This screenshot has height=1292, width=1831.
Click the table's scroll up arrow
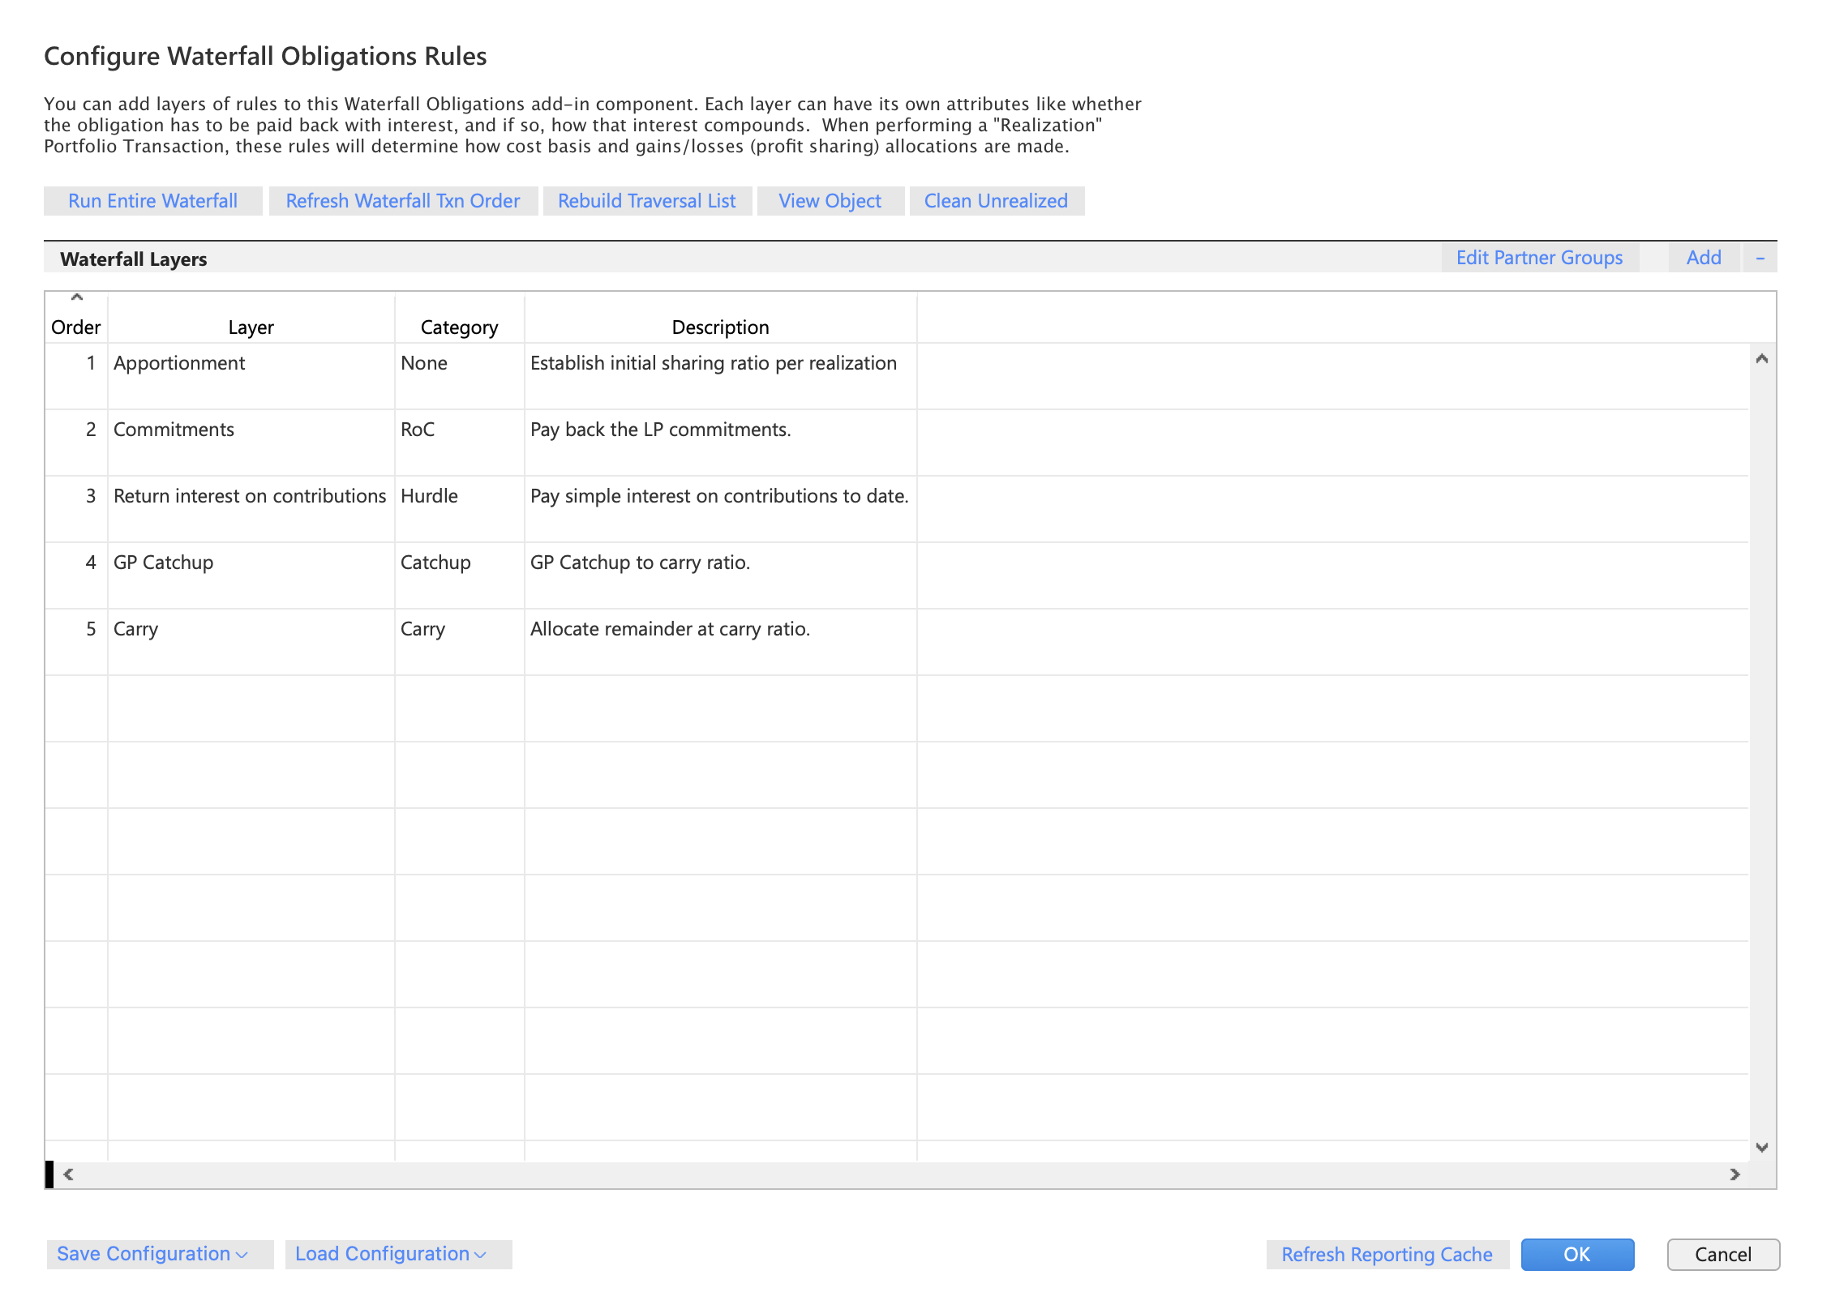1761,358
